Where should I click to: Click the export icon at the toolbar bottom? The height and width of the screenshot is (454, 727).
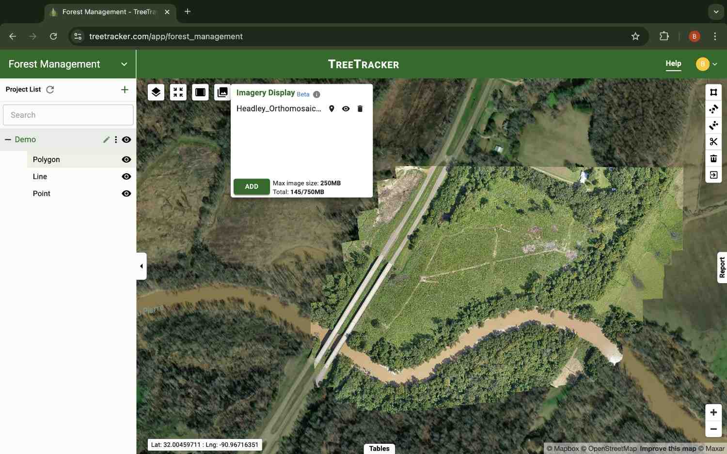click(x=713, y=175)
